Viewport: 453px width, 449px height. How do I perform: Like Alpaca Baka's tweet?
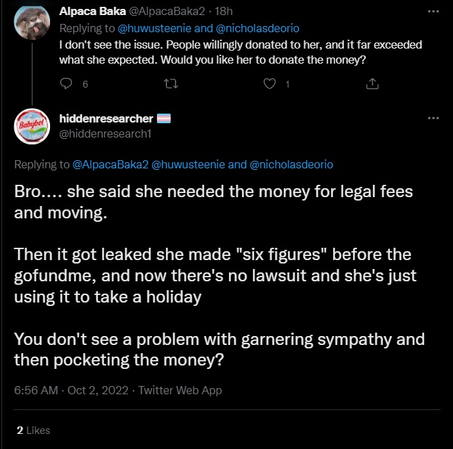(x=270, y=84)
